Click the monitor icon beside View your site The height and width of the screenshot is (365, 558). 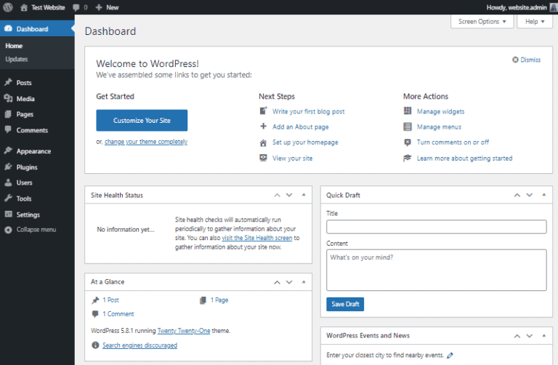pyautogui.click(x=263, y=158)
